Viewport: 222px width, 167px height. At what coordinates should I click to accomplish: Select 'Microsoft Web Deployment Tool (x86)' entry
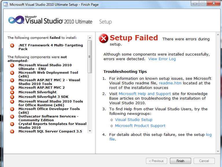[x=48, y=75]
